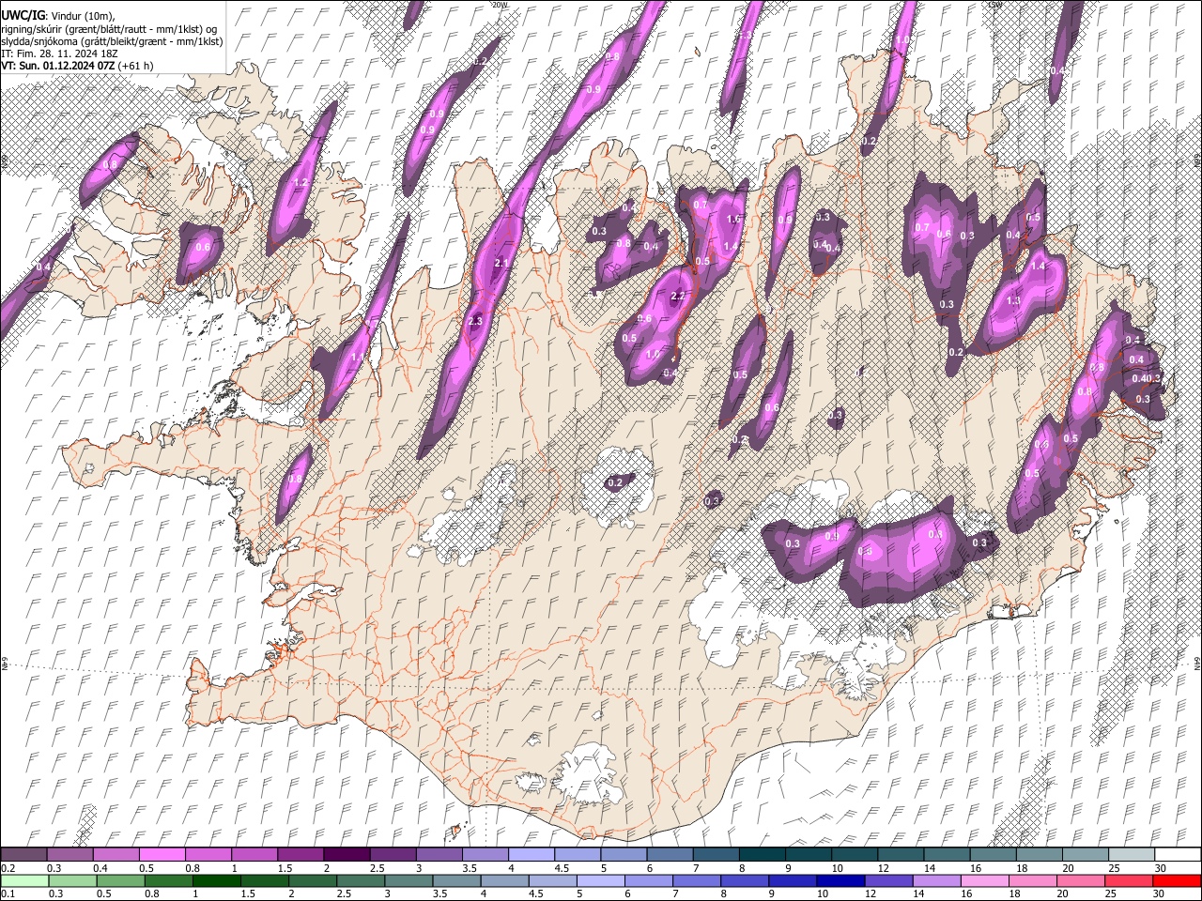Pick the bright pink snow swatch between 0.5 and 0.8
The width and height of the screenshot is (1202, 901).
click(162, 854)
